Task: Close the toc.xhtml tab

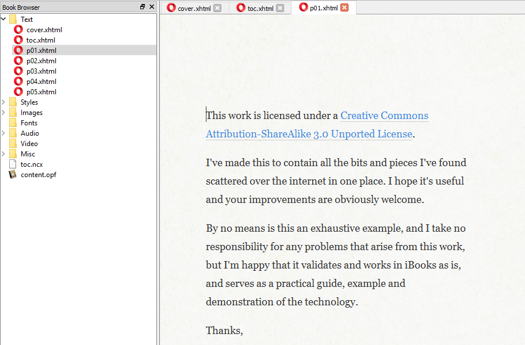Action: coord(280,7)
